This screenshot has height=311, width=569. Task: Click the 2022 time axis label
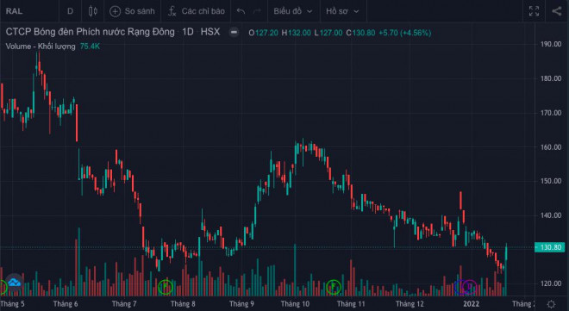[x=471, y=304]
